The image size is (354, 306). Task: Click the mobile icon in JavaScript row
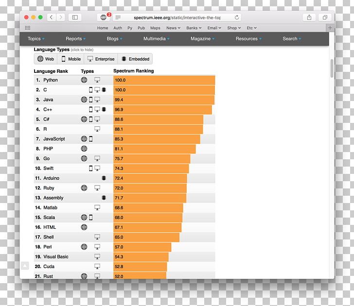(91, 139)
